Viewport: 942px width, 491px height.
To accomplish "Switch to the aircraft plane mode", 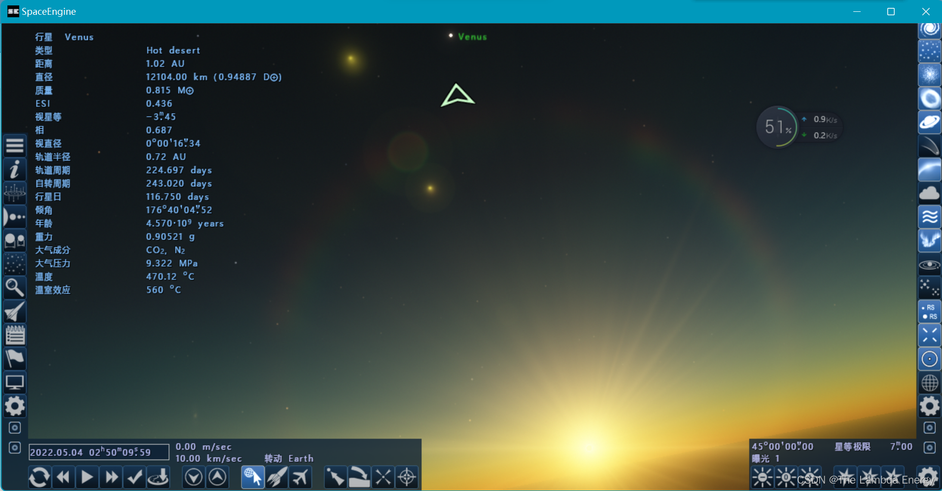I will click(x=300, y=477).
